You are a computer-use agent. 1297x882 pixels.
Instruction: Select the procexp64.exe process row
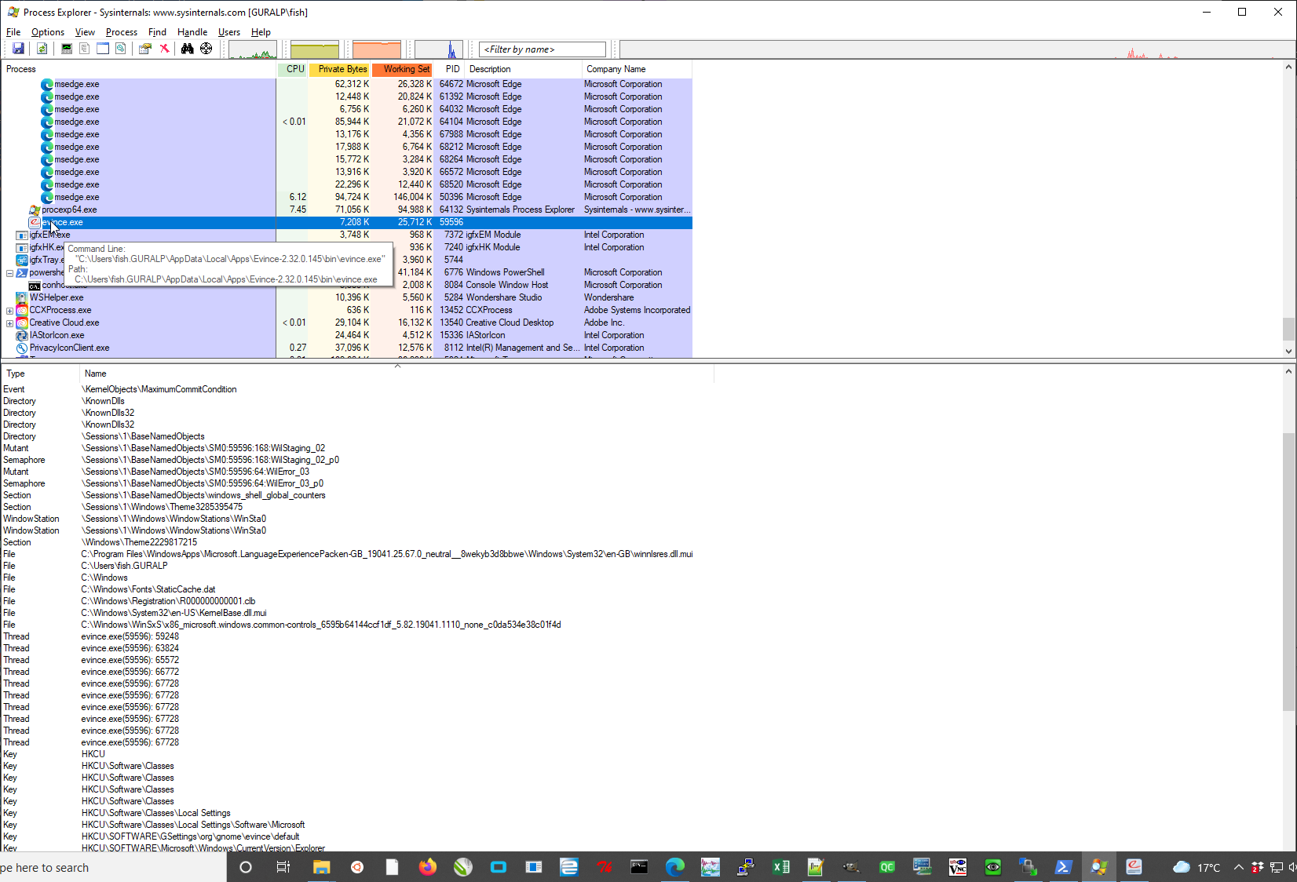(346, 210)
